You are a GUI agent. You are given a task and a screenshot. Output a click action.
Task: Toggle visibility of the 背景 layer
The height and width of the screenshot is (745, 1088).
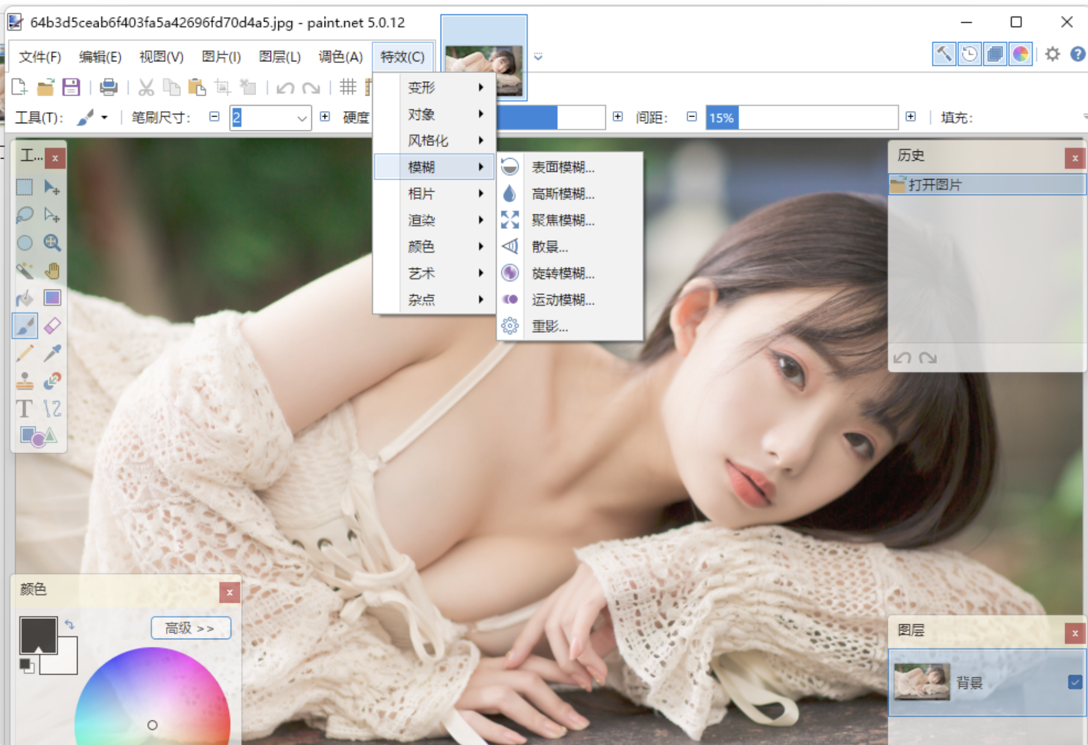tap(1075, 682)
